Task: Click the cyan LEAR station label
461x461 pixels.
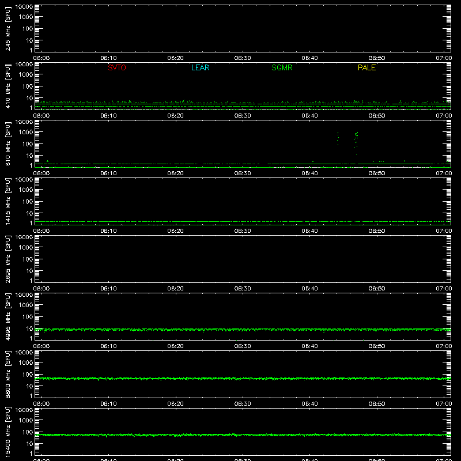Action: tap(200, 67)
